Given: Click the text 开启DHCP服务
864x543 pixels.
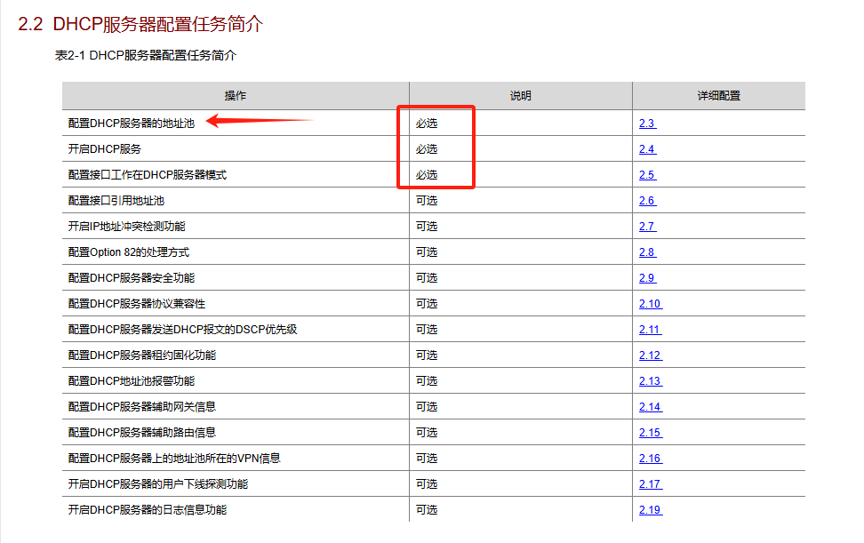Looking at the screenshot, I should pyautogui.click(x=105, y=149).
